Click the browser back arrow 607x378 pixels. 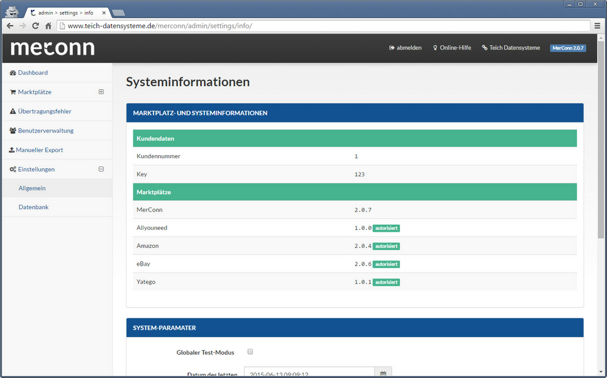pyautogui.click(x=10, y=26)
